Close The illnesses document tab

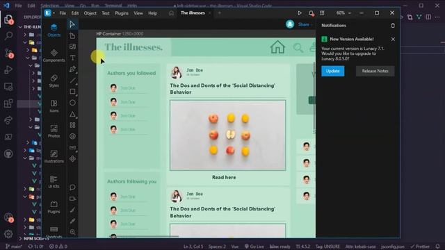(210, 13)
